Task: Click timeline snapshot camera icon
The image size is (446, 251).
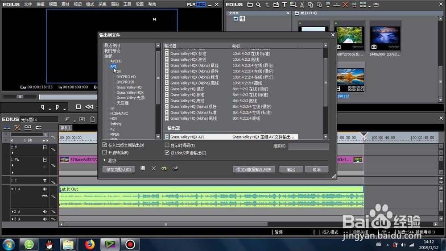Action: (82, 119)
